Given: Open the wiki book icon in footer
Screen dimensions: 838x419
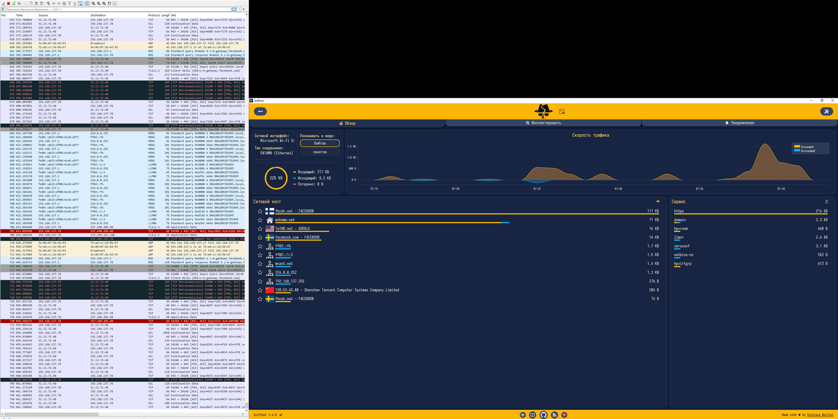Looking at the screenshot, I should tap(533, 415).
